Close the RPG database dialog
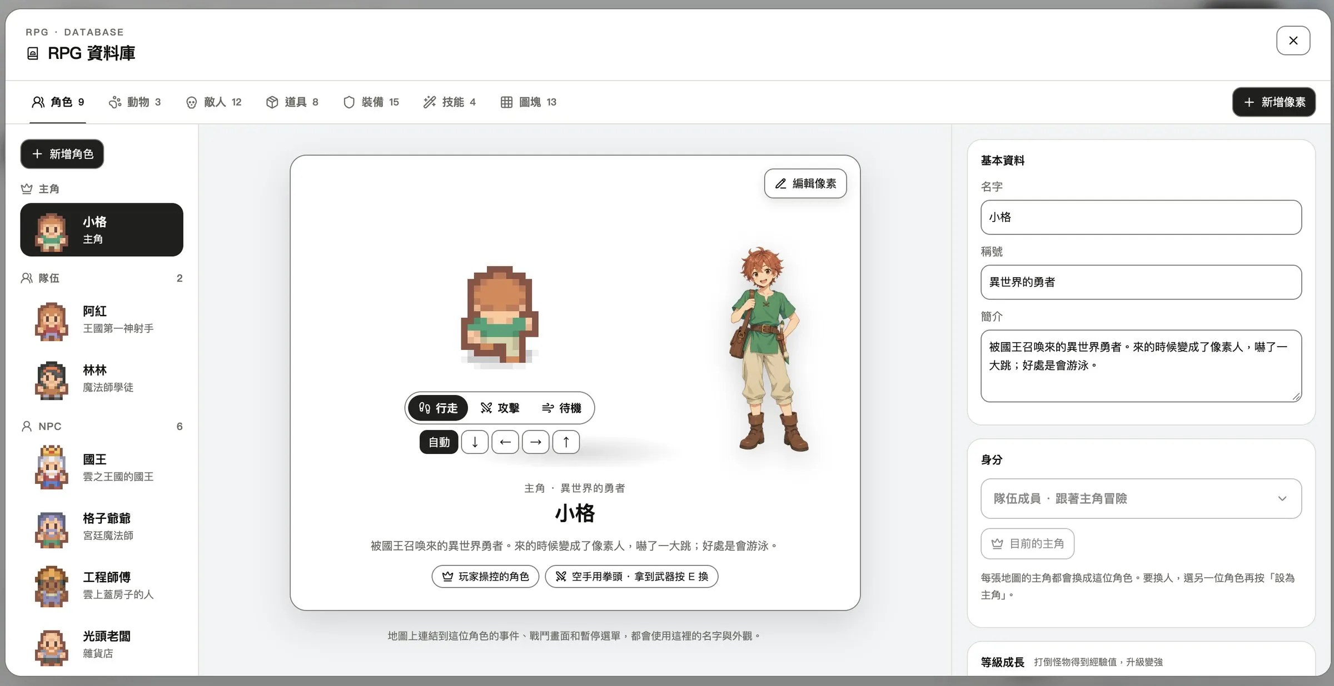This screenshot has height=686, width=1334. tap(1293, 41)
